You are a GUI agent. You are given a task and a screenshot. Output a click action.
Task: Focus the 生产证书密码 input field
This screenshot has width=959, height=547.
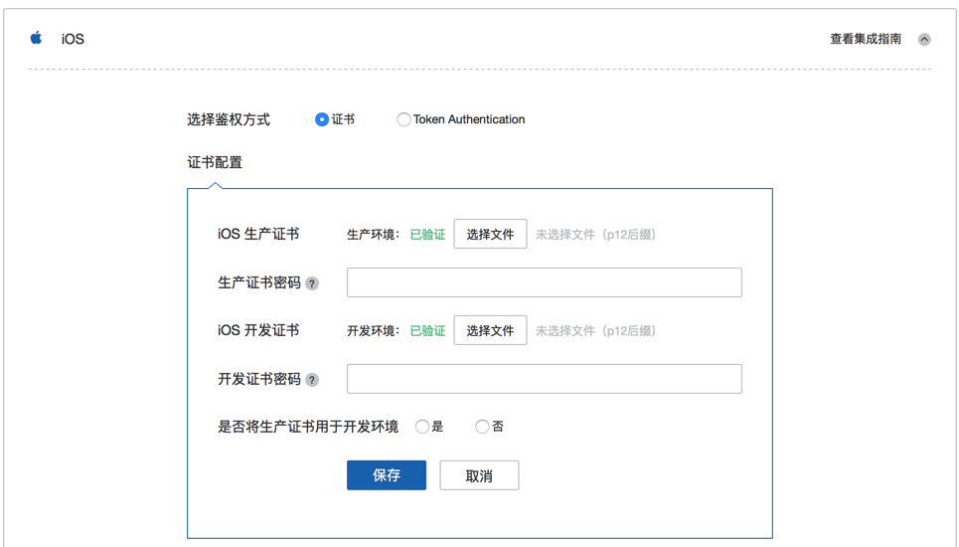544,282
